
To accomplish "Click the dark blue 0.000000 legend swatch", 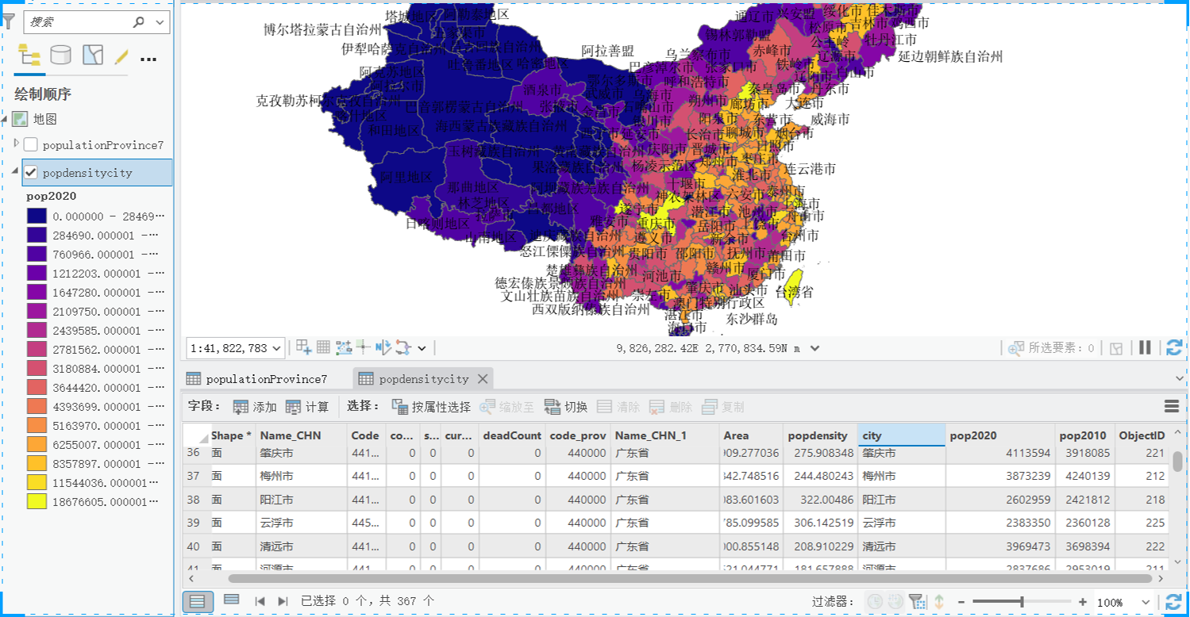I will click(37, 217).
